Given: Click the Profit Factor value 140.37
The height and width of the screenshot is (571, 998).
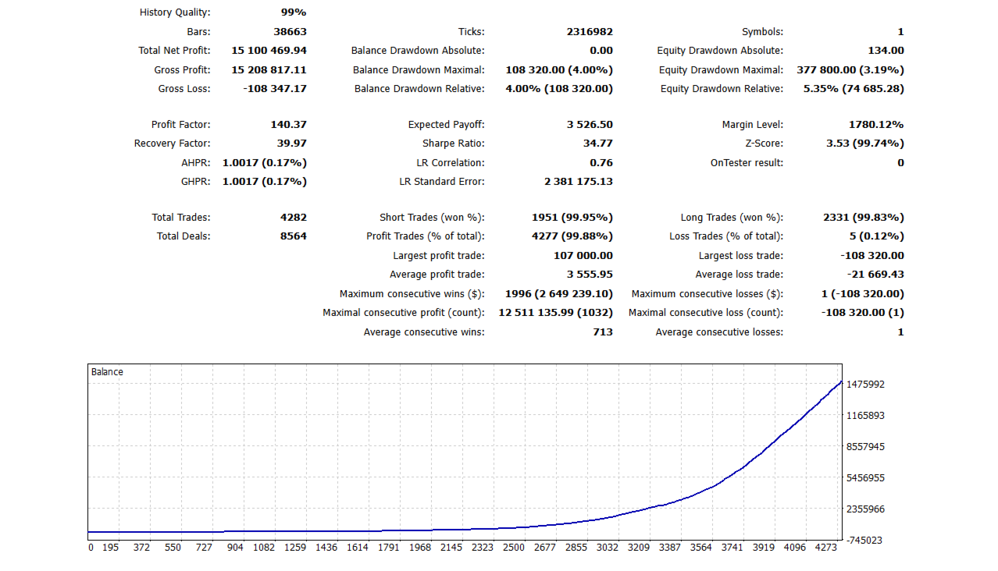Looking at the screenshot, I should (x=287, y=125).
